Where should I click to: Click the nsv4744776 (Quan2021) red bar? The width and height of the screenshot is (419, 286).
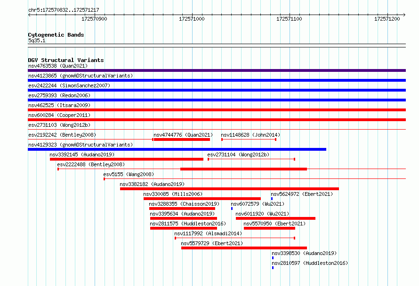(x=182, y=139)
